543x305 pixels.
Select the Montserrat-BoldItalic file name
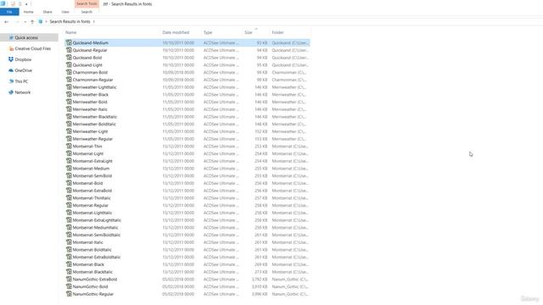pyautogui.click(x=92, y=250)
